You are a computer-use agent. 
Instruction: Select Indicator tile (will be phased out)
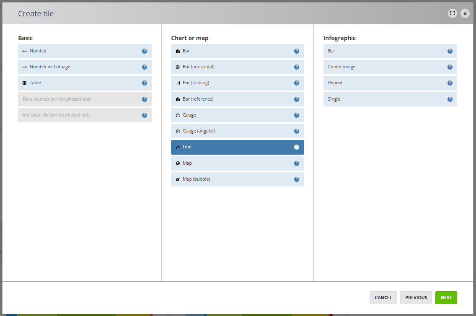(x=85, y=115)
